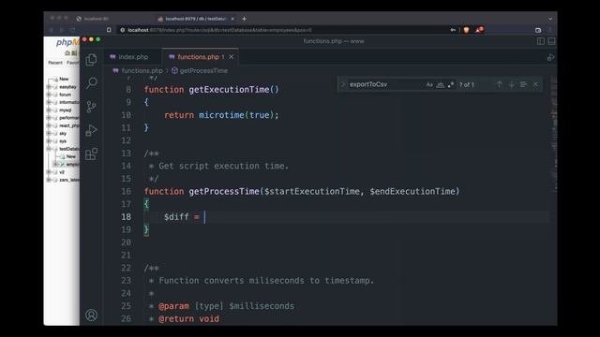Screen dimensions: 600x337
Task: Go to next match in find widget
Action: [511, 84]
